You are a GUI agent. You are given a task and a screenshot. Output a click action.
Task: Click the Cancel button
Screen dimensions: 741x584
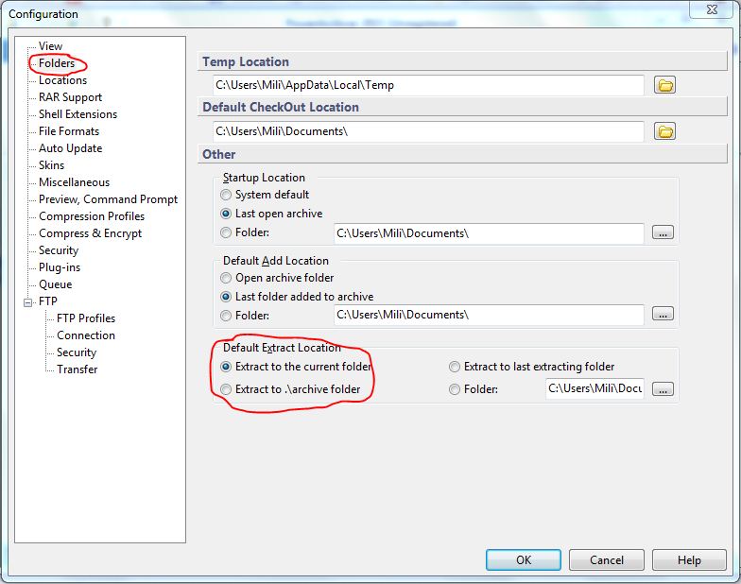point(607,559)
